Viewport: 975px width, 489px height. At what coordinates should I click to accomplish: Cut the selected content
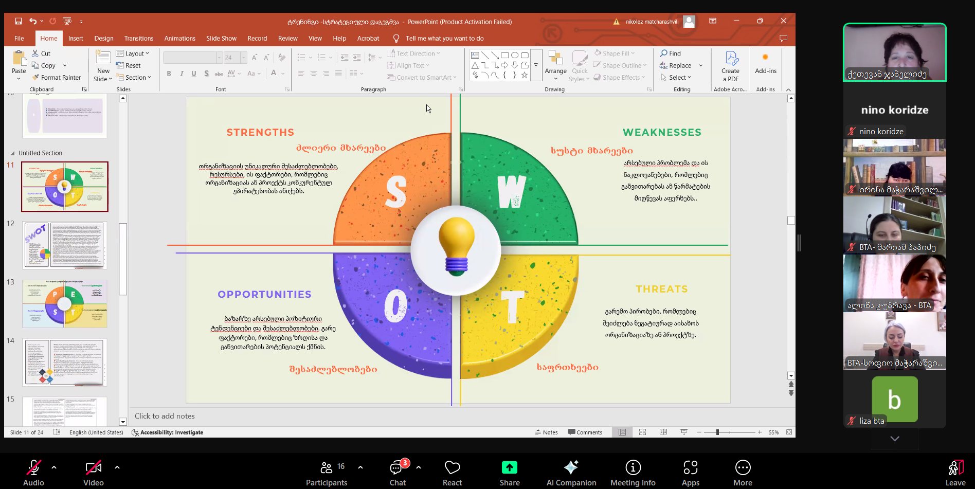click(x=41, y=53)
